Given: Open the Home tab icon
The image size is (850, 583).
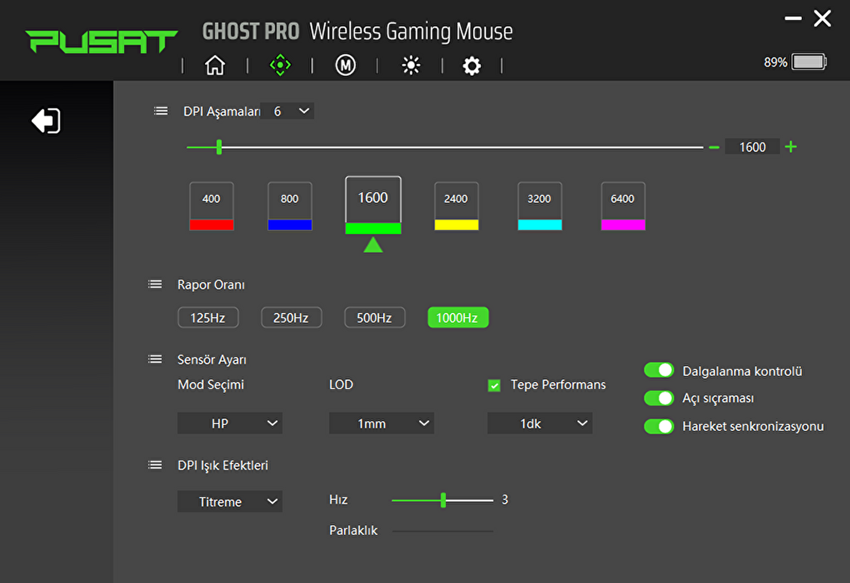Looking at the screenshot, I should point(215,66).
